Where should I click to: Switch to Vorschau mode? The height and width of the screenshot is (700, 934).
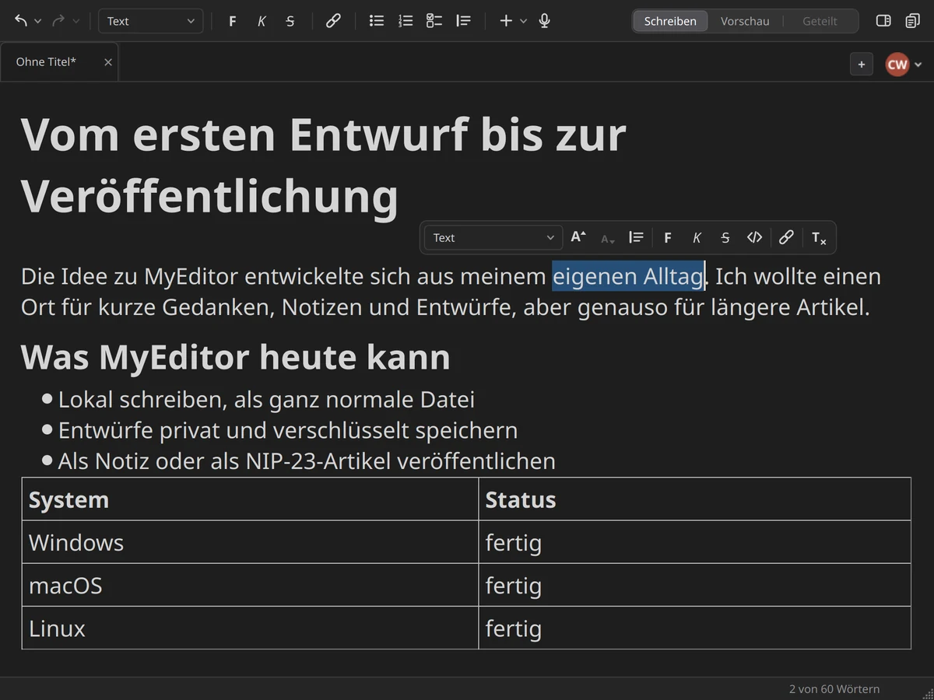click(x=745, y=21)
